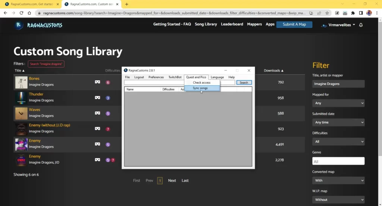Open the Help menu in RagnaCustoms app
Viewport: 382px width, 206px height.
coord(231,77)
